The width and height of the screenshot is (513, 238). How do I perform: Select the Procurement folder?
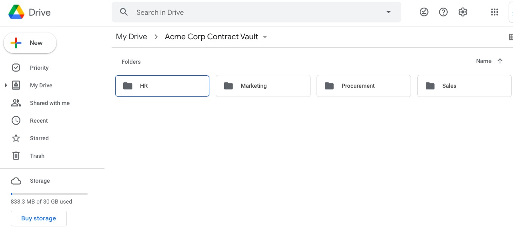point(364,86)
